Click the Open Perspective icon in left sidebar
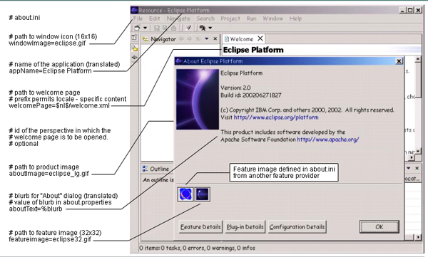 134,38
